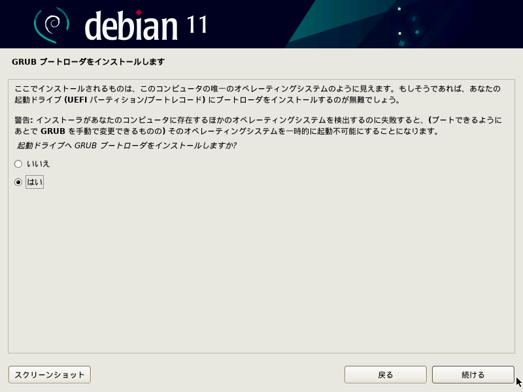Click the Debian swirl logo
This screenshot has height=392, width=523.
pyautogui.click(x=52, y=25)
